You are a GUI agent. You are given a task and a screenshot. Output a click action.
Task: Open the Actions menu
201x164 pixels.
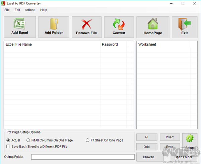[x=30, y=10]
